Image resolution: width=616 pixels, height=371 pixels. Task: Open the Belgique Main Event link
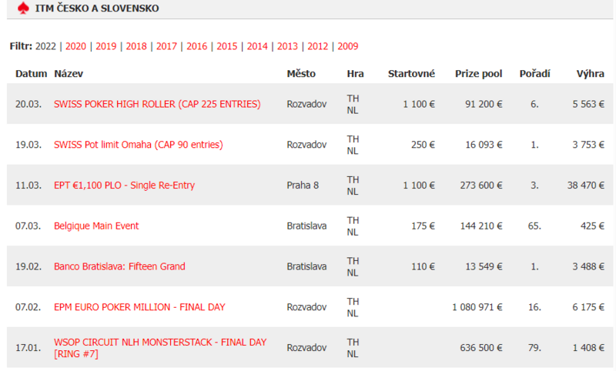point(96,226)
